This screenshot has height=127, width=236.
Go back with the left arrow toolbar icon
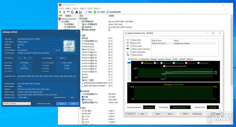coord(60,12)
